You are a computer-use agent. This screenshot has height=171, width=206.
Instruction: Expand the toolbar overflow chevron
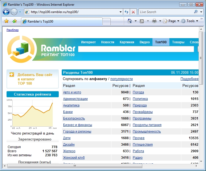201,19
